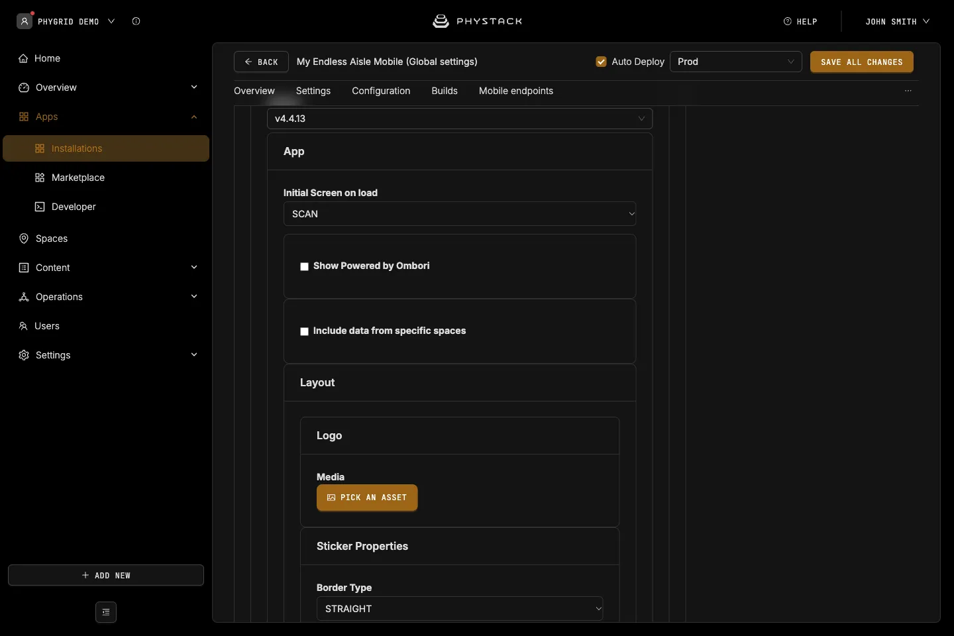Click the Home icon in sidebar
954x636 pixels.
click(x=23, y=58)
